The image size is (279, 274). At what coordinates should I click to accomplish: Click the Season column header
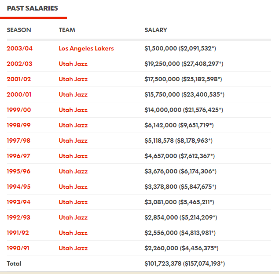click(19, 30)
